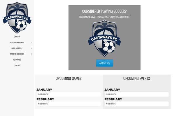This screenshot has width=175, height=116.
Task: Select Game Schedule in the sidebar
Action: 17,48
